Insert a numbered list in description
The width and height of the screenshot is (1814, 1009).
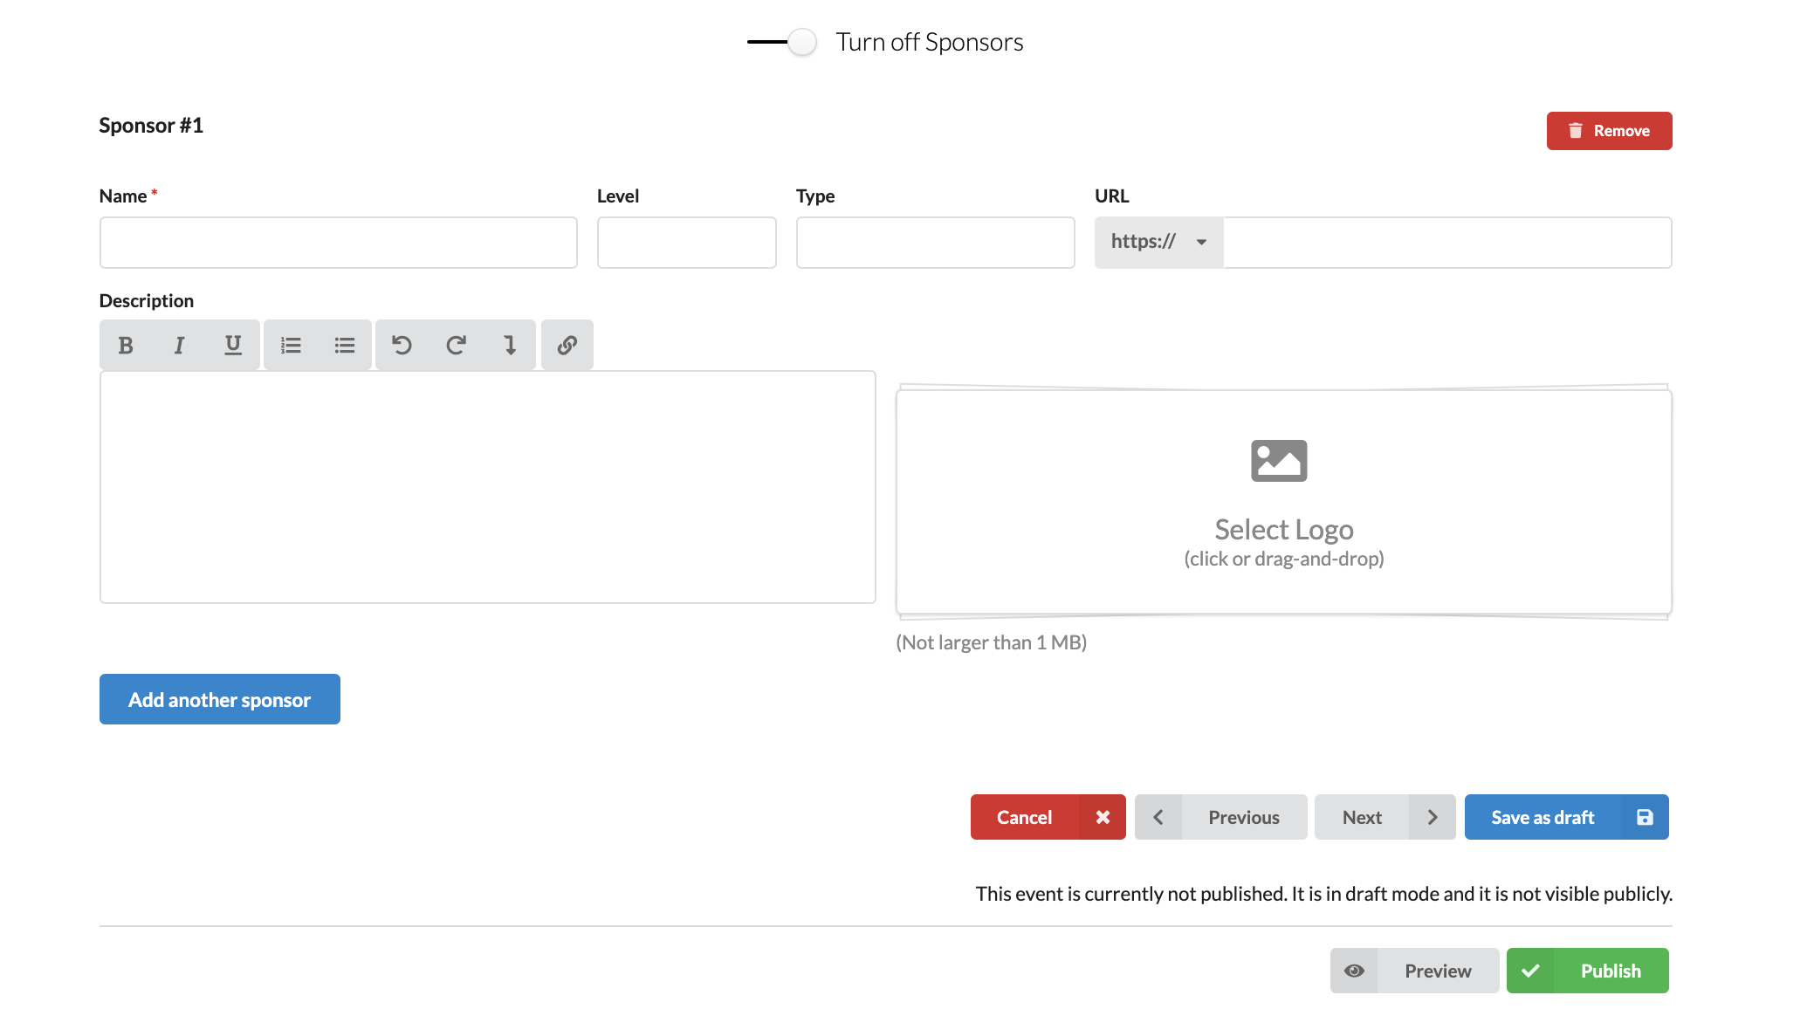[x=291, y=346]
